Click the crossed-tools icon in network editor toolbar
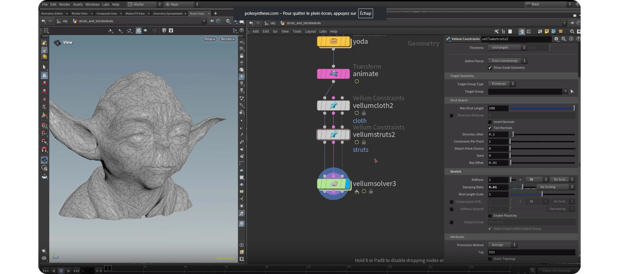The image size is (619, 274). point(496,31)
